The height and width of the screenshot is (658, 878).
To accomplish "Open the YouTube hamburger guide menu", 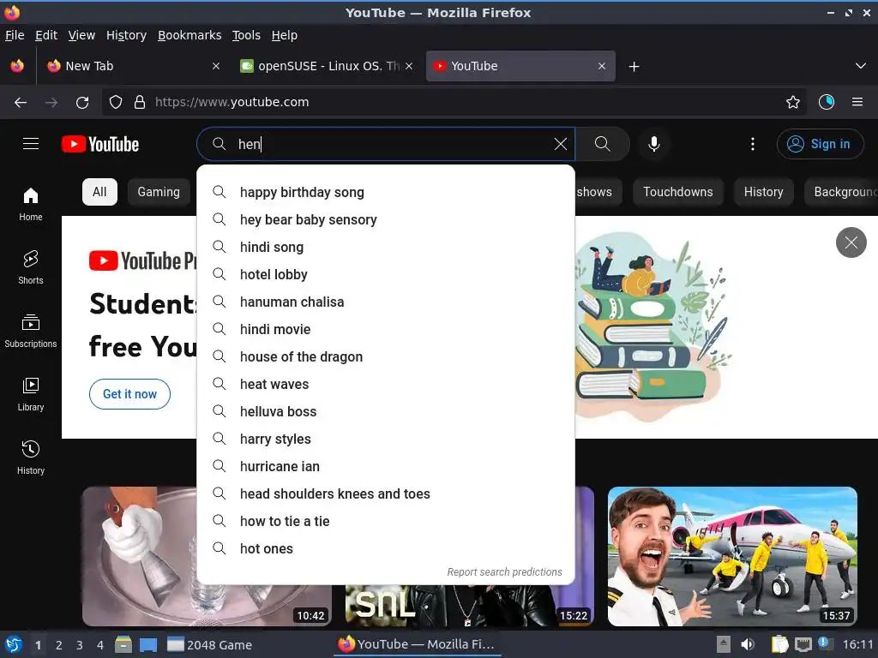I will pyautogui.click(x=31, y=144).
